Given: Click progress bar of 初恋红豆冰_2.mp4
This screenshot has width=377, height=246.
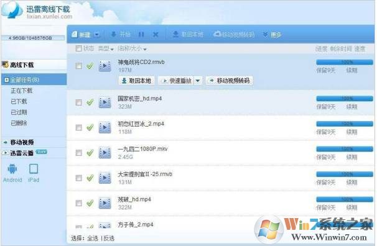Looking at the screenshot, I should pos(345,124).
